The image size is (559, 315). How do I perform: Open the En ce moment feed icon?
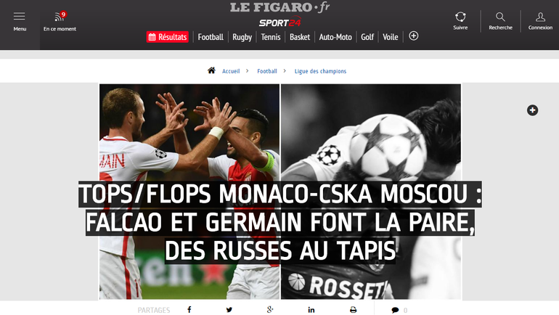(60, 17)
